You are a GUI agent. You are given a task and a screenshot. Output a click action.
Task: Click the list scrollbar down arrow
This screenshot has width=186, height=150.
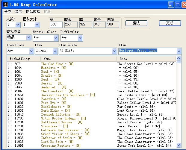click(x=179, y=145)
